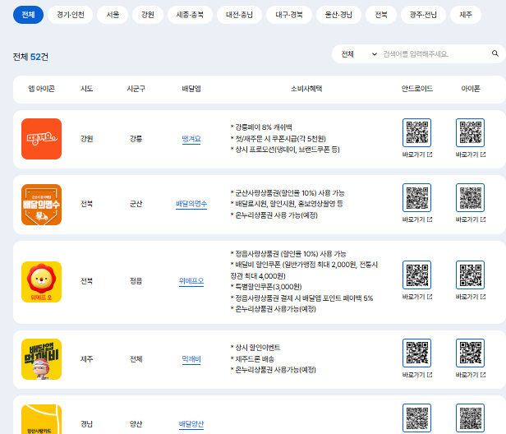Click the 안드로이드 column header
Screen dimensions: 506x434
[417, 89]
